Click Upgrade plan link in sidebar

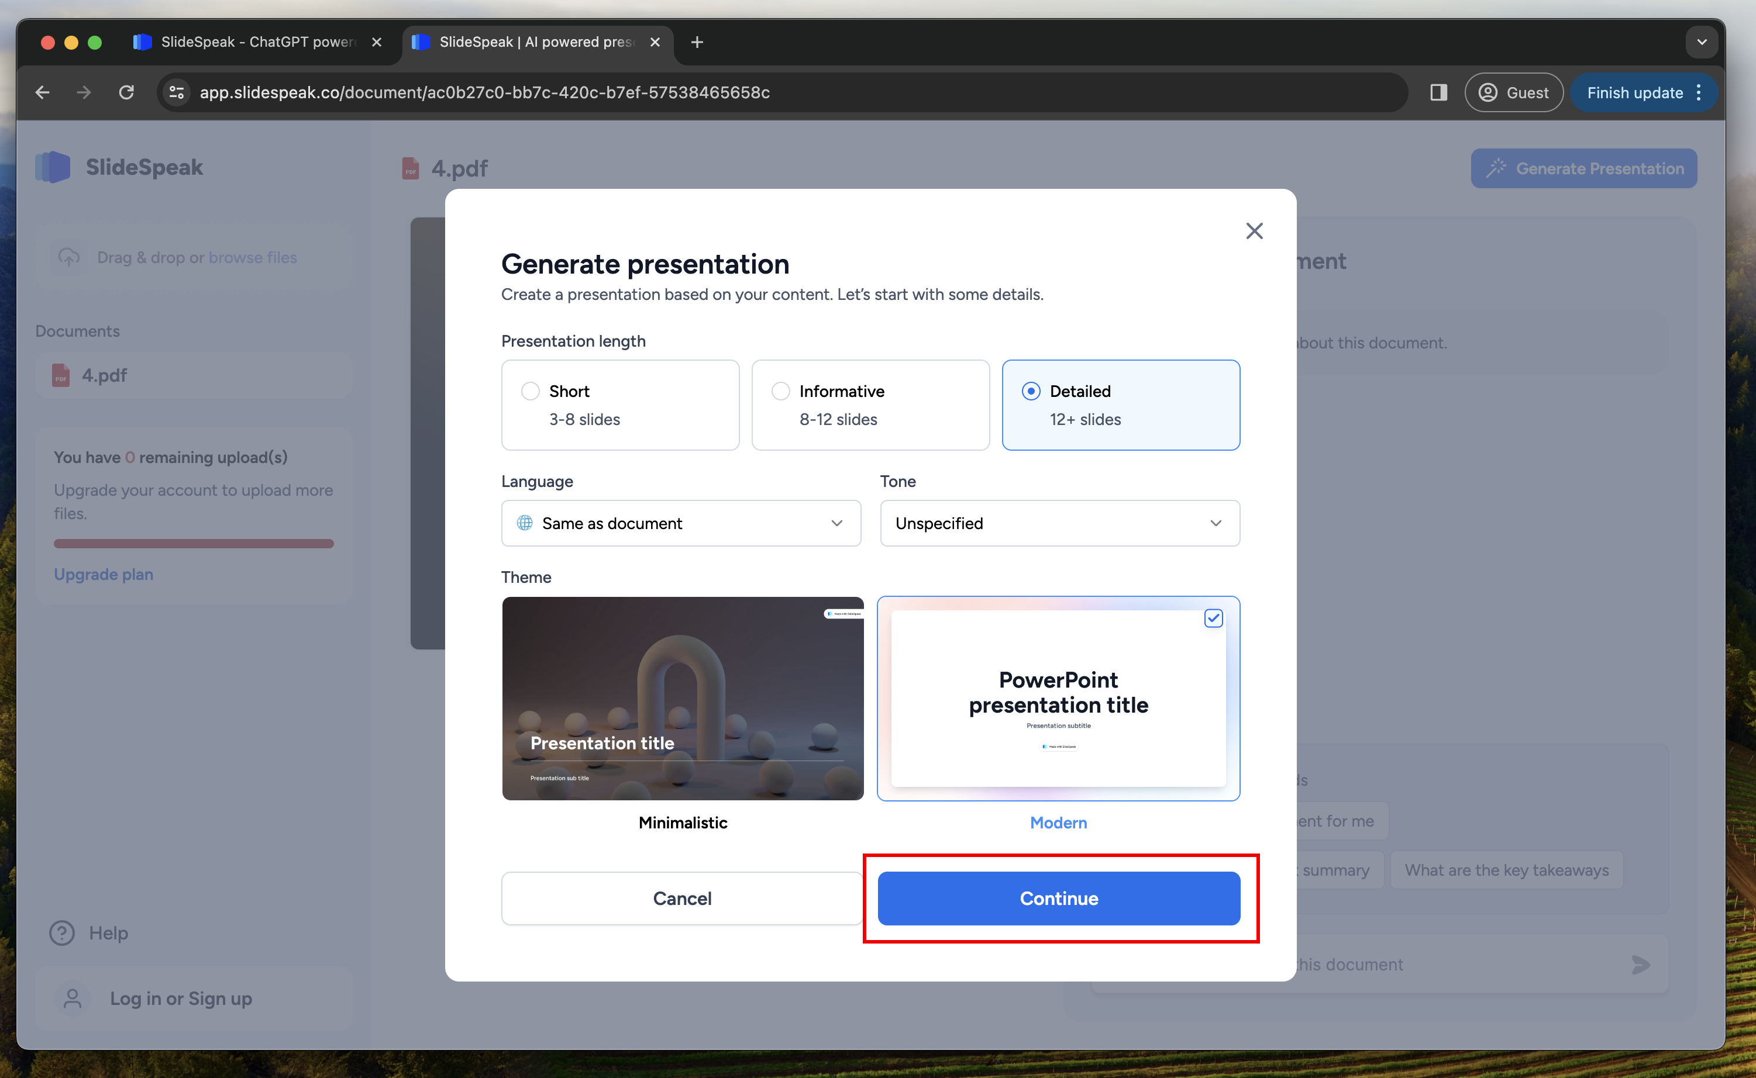click(x=103, y=573)
